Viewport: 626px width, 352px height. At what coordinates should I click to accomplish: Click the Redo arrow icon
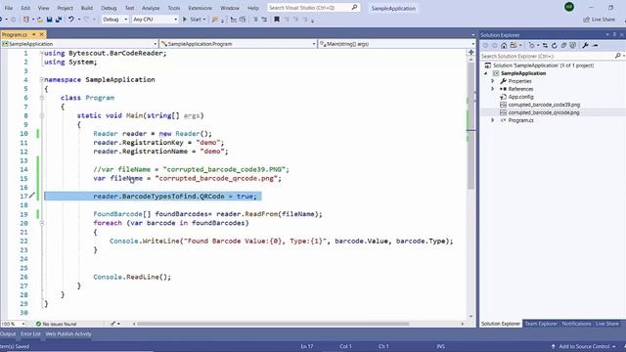[86, 20]
